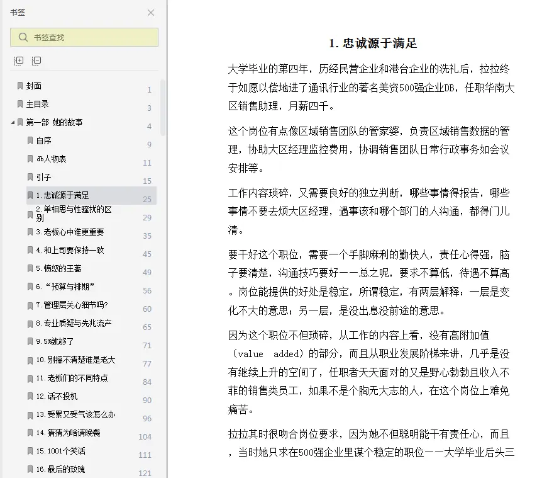Click the flag icon beside 1. 忠诚源于满足
This screenshot has height=478, width=542.
tap(30, 195)
